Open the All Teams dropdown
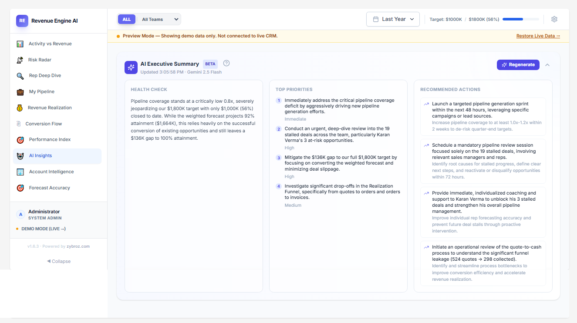 point(159,19)
